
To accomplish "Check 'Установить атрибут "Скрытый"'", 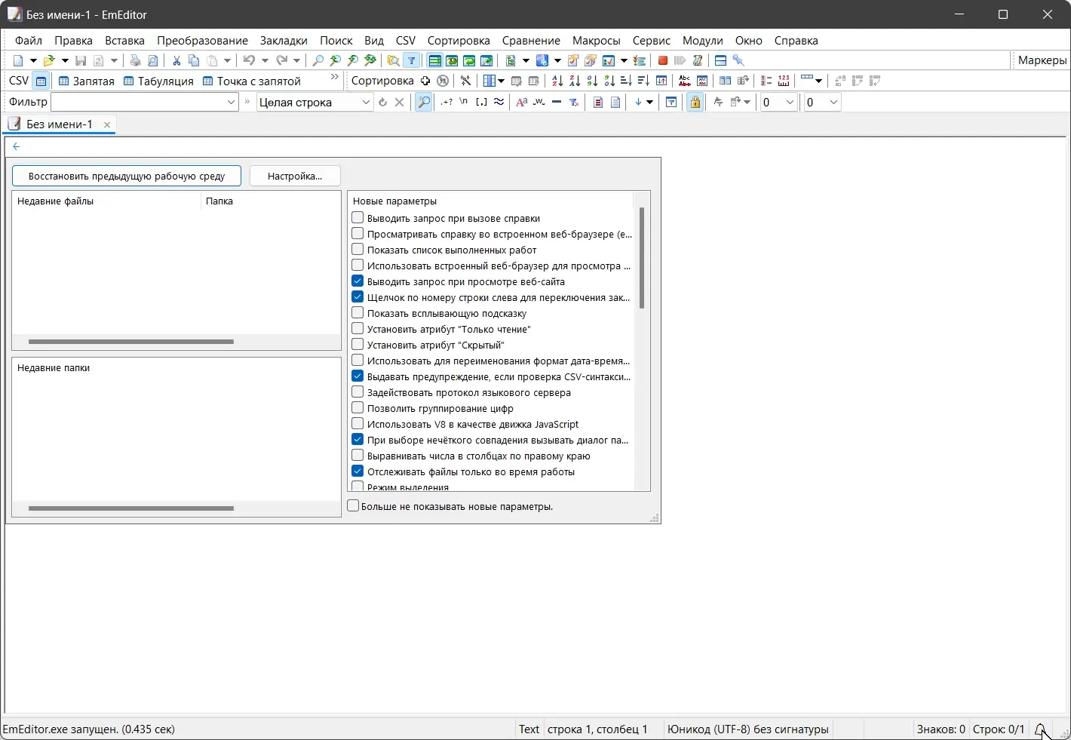I will [x=358, y=345].
